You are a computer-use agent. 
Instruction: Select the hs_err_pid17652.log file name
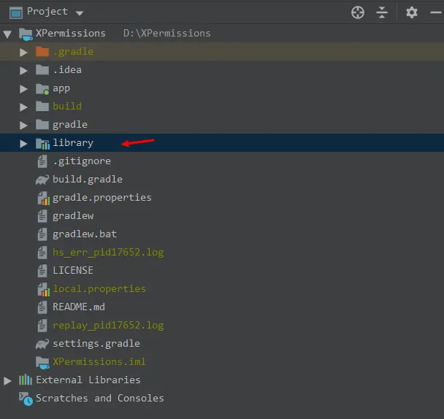pos(108,253)
